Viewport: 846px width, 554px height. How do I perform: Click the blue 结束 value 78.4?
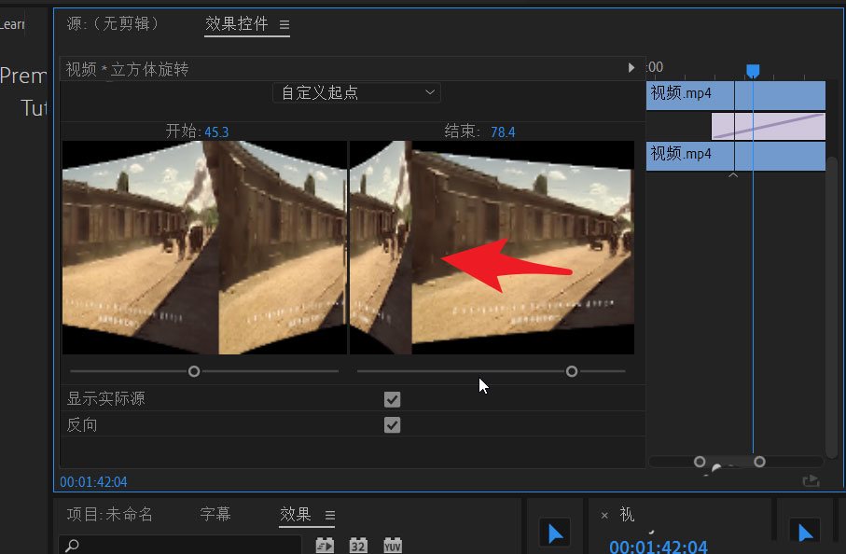[503, 132]
